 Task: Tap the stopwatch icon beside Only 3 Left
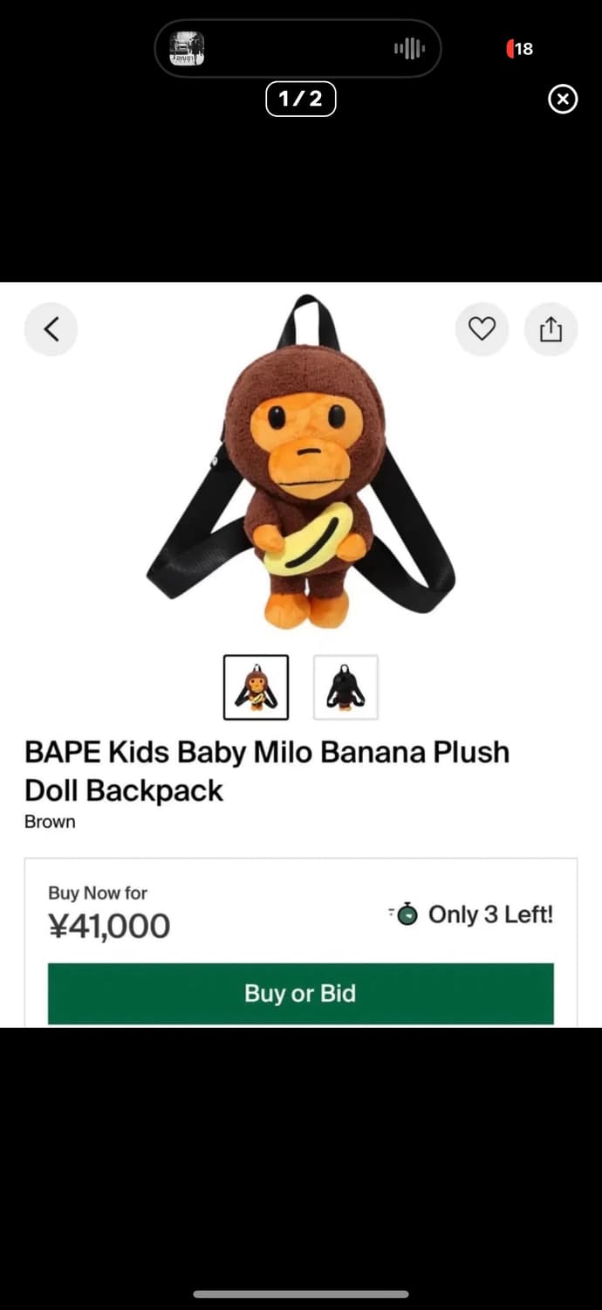pyautogui.click(x=405, y=914)
